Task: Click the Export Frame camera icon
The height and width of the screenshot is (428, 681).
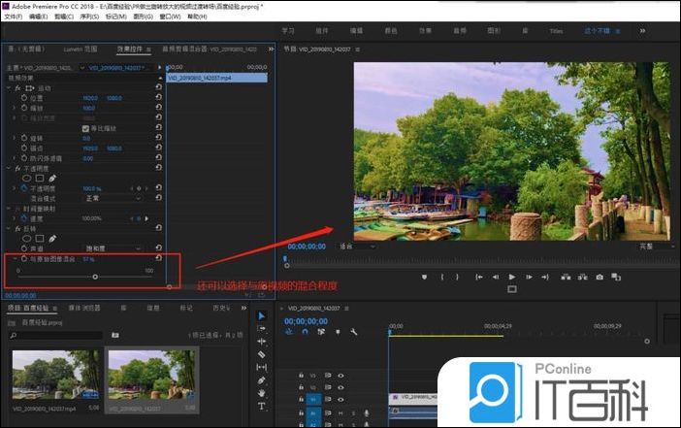Action: point(600,277)
